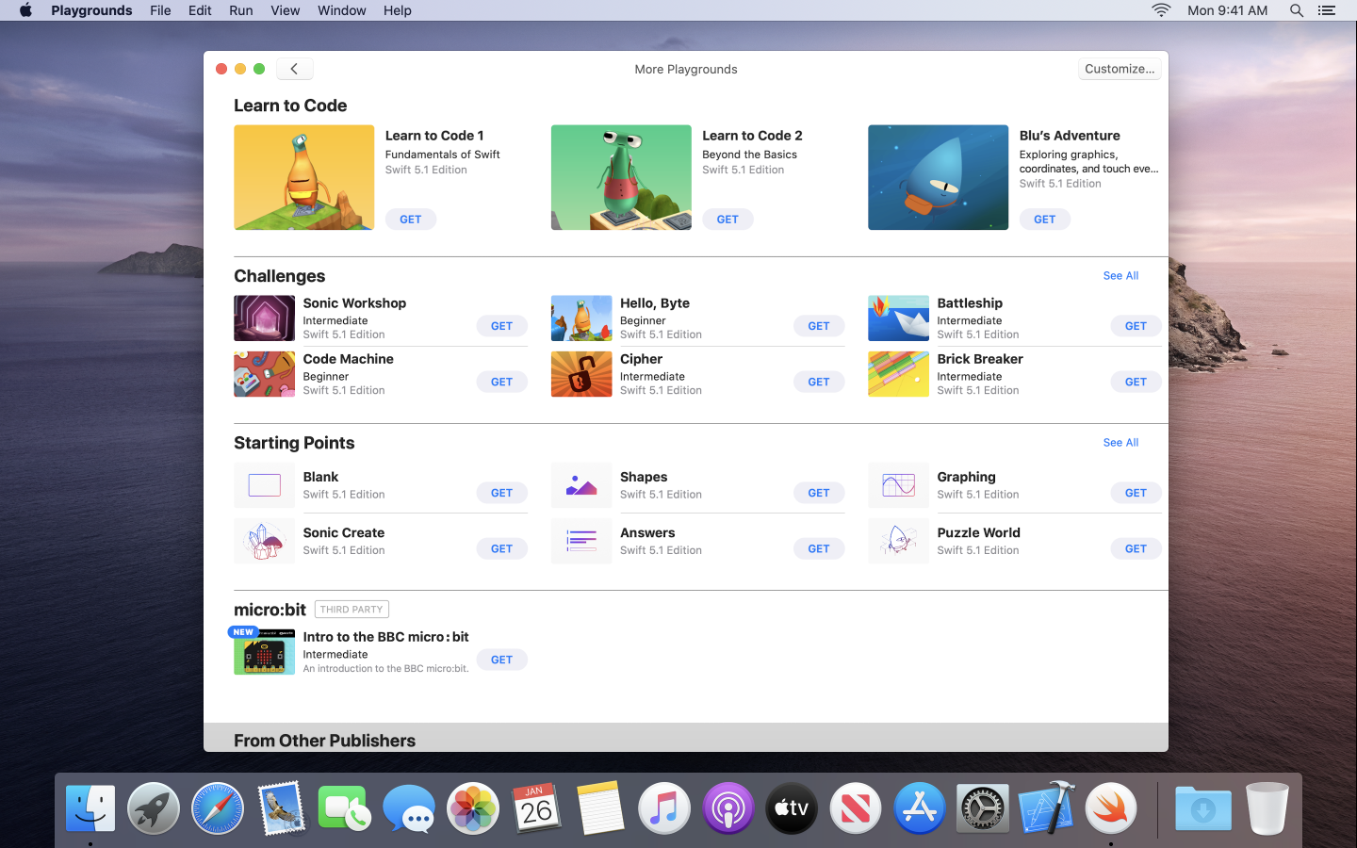Click the BBC micro:bit playground icon

coord(264,651)
